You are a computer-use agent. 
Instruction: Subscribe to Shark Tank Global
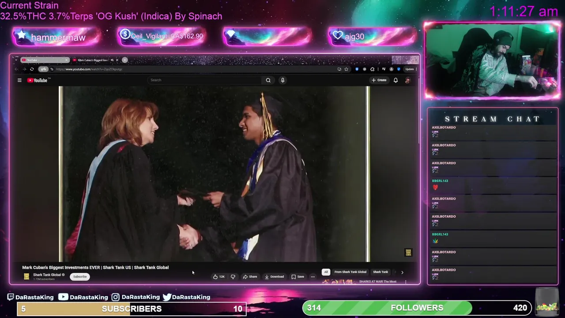pyautogui.click(x=80, y=276)
